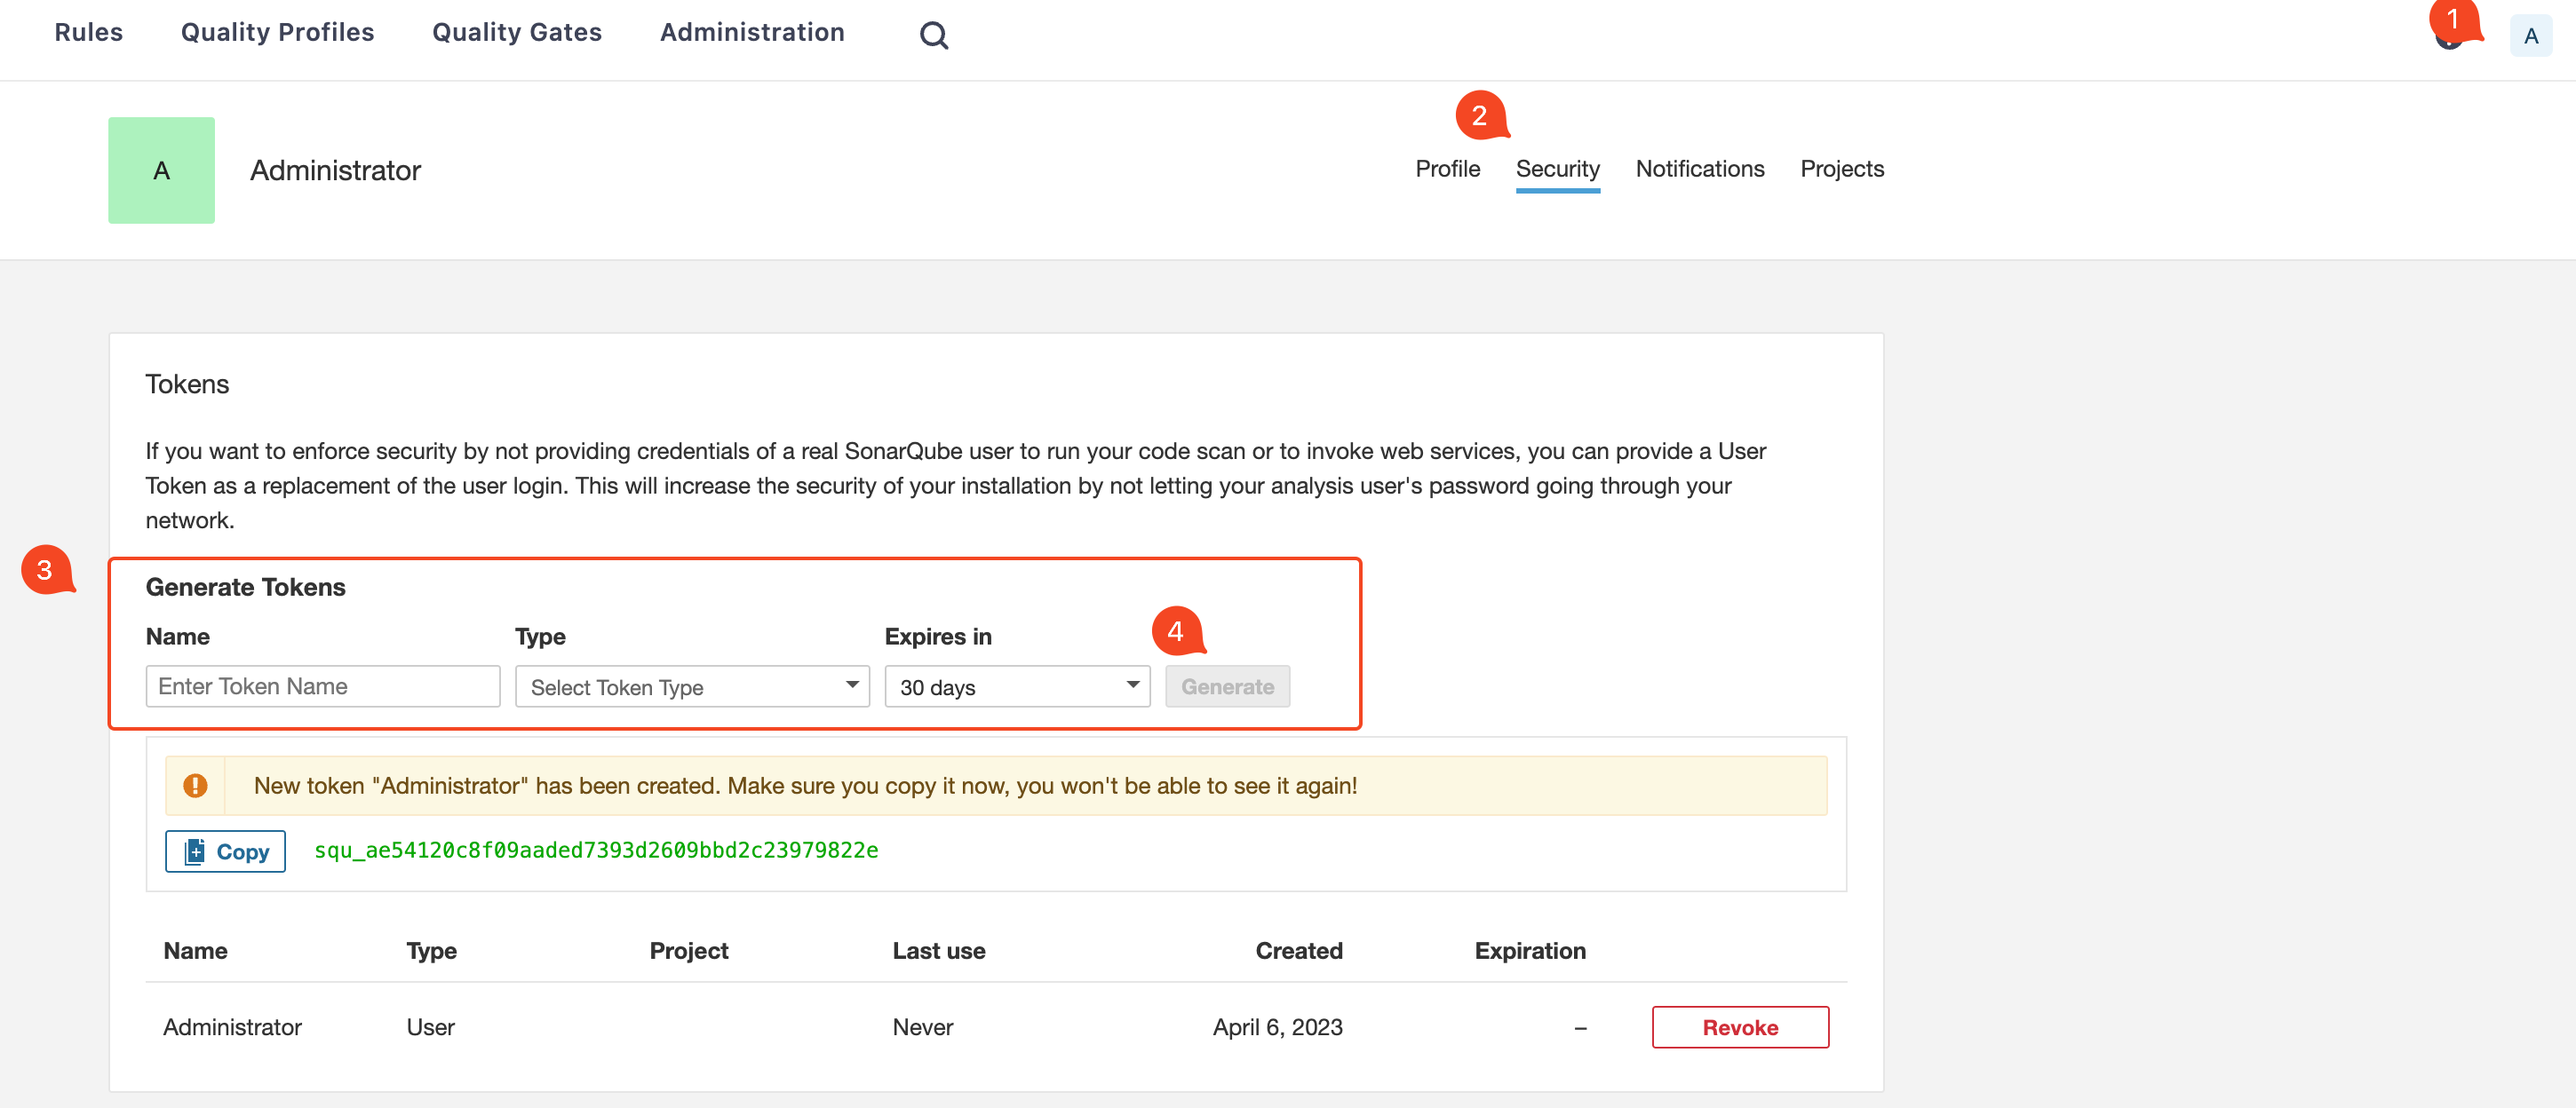Open the Administration menu item

(752, 32)
